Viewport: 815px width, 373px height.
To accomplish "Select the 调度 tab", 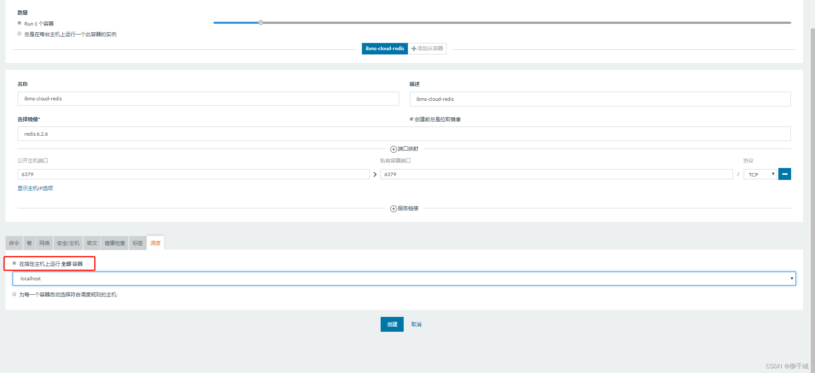I will point(156,243).
